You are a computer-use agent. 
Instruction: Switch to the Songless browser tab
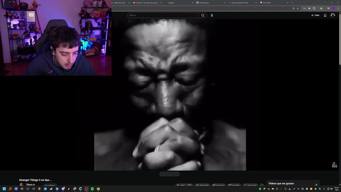tap(178, 3)
